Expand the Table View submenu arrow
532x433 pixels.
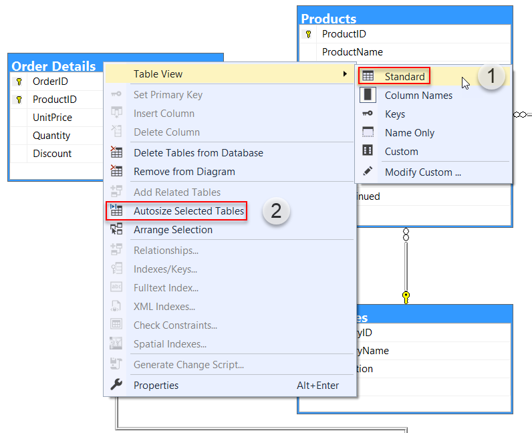345,74
